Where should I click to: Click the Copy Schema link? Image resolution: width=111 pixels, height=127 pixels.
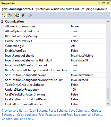click(38, 111)
